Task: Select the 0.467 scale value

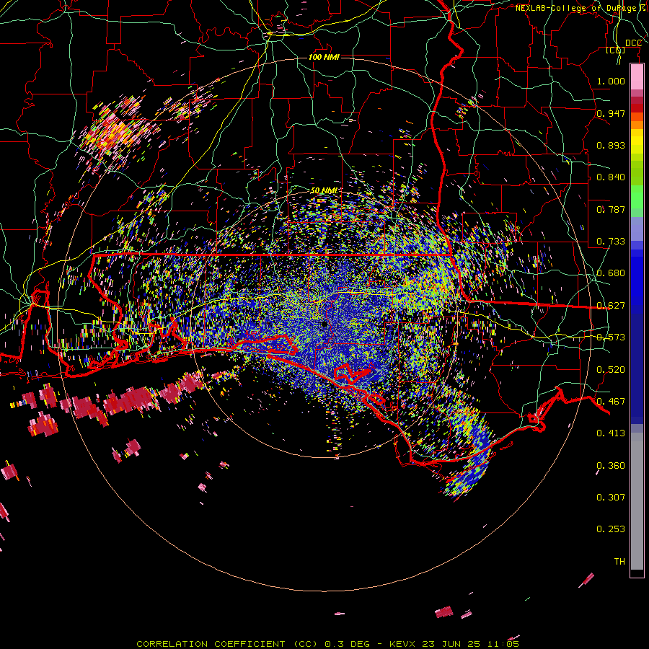Action: pyautogui.click(x=611, y=402)
